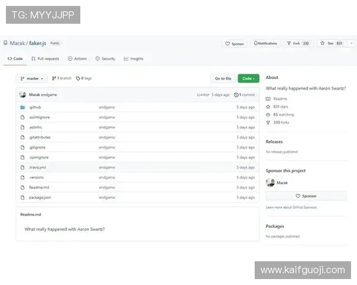Image resolution: width=357 pixels, height=285 pixels.
Task: Open the Readme.md file in the list
Action: pyautogui.click(x=39, y=187)
